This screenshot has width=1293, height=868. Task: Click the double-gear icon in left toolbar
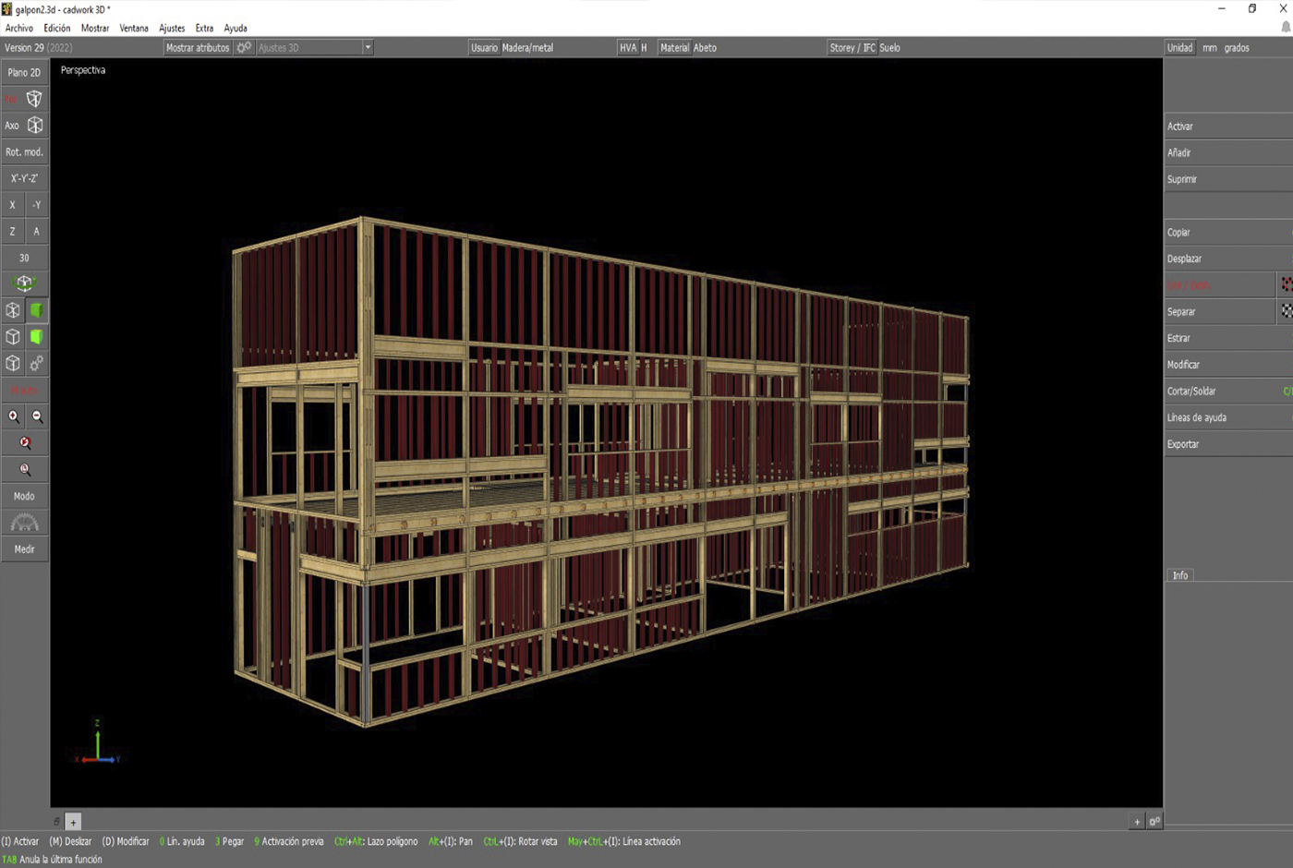pyautogui.click(x=36, y=364)
